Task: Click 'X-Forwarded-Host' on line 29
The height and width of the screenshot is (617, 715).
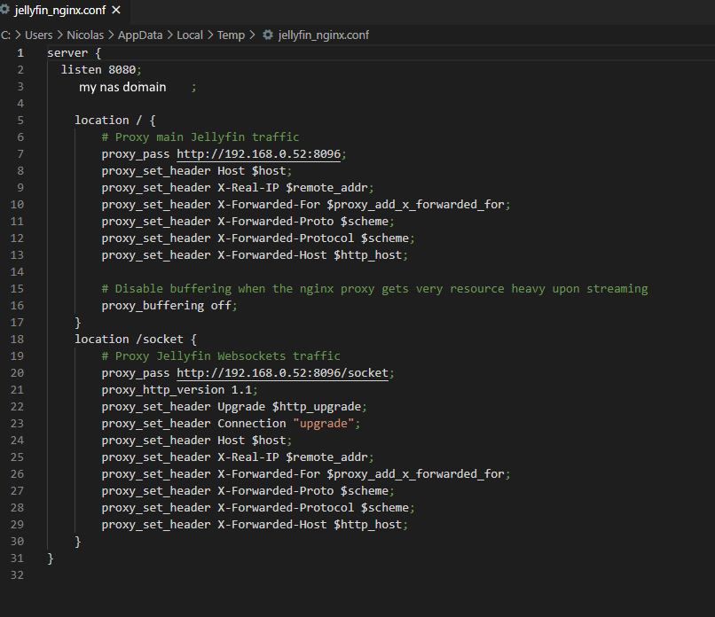Action: tap(271, 525)
